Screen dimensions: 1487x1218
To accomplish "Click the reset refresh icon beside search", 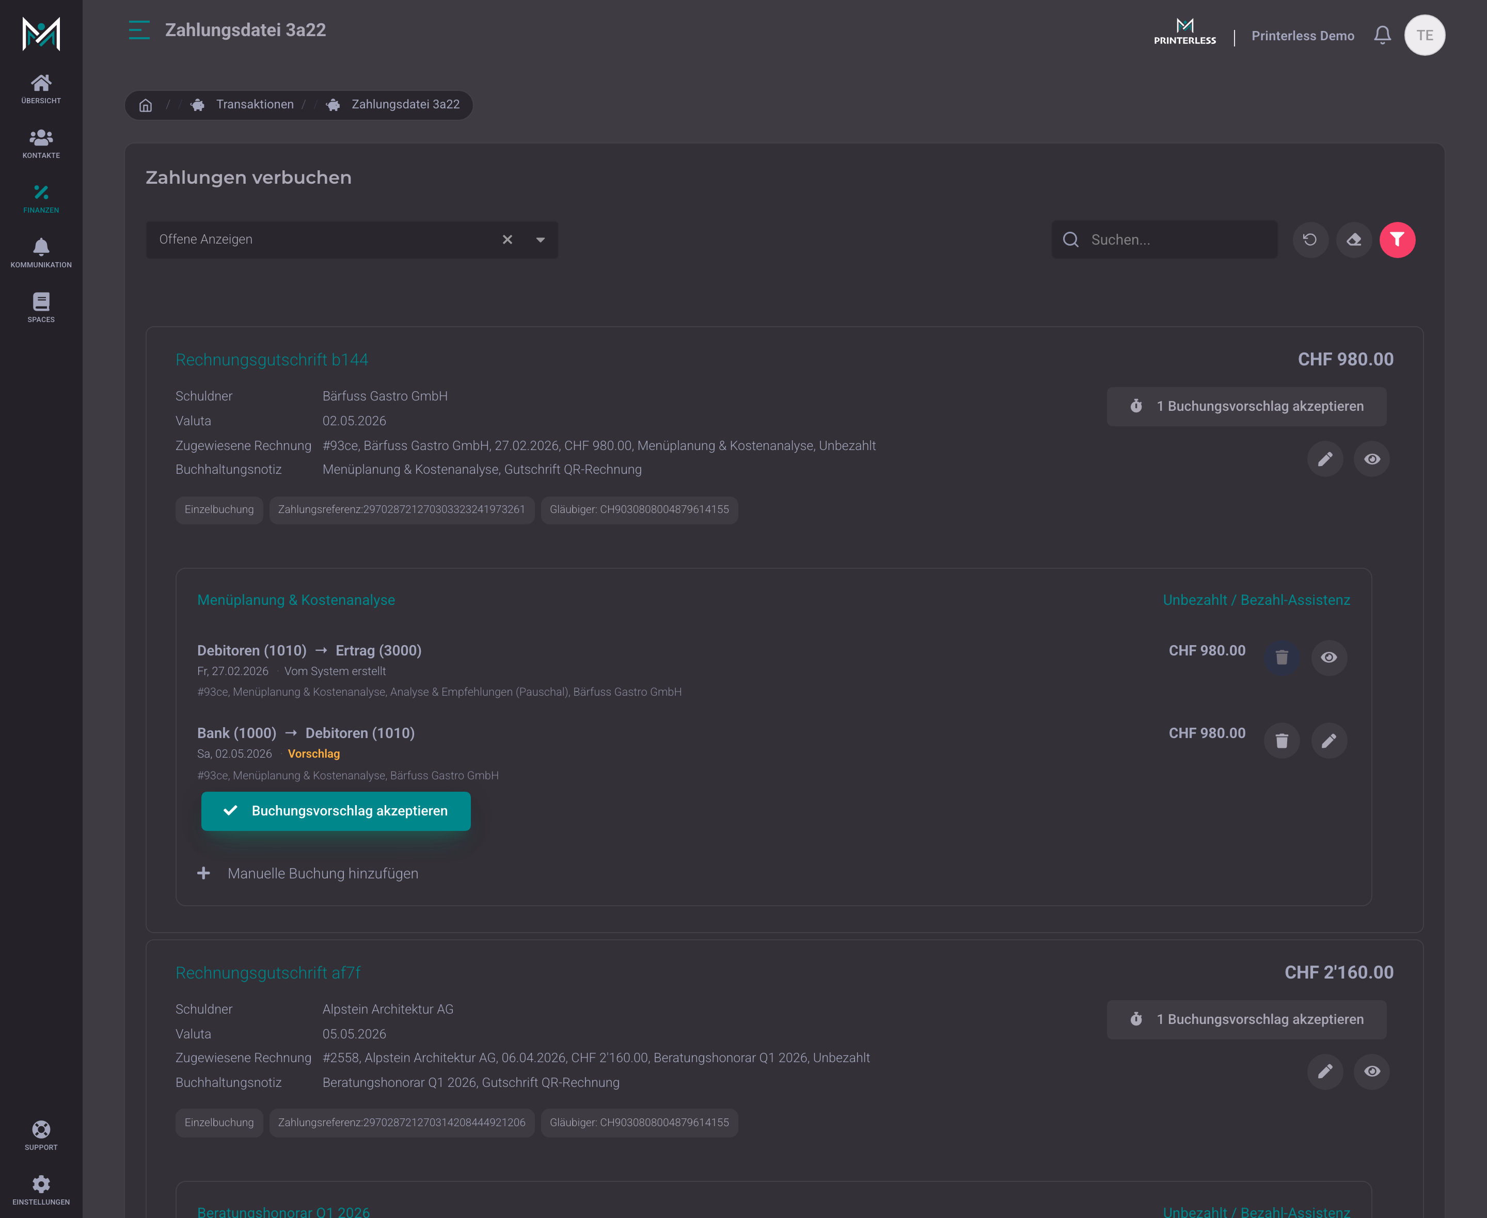I will coord(1310,240).
